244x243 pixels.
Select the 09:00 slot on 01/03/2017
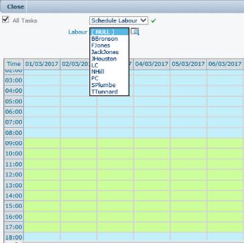42,144
